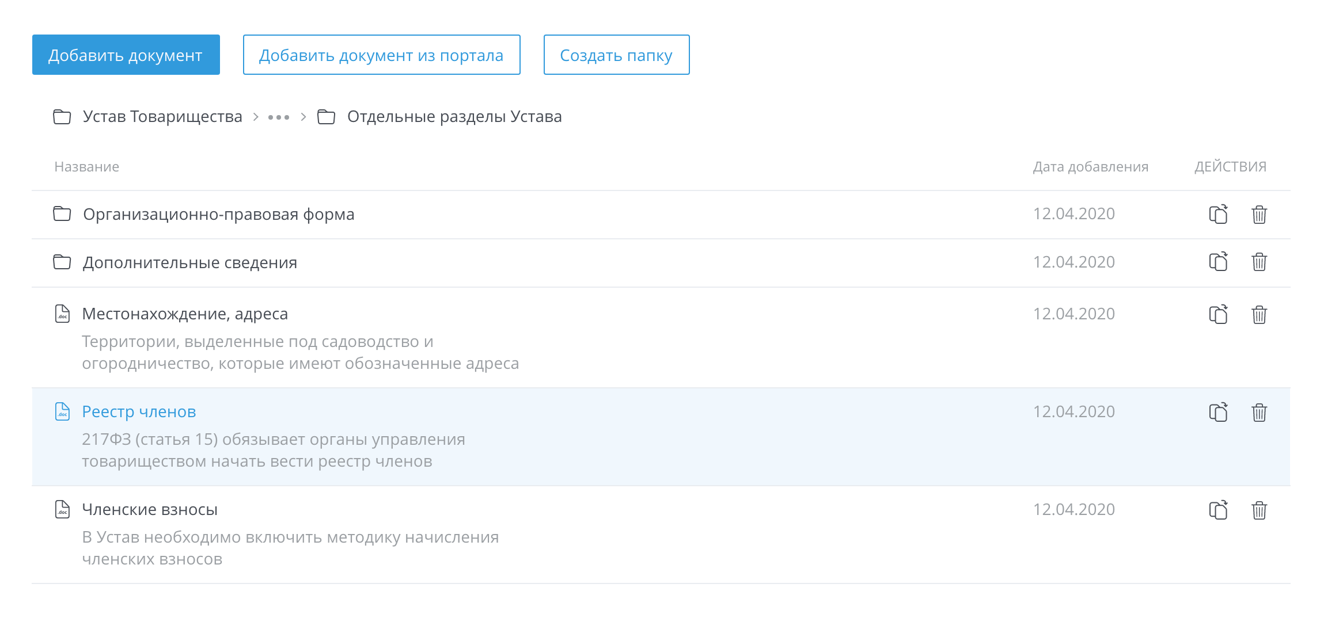Sort by the Дата добавления column header
Viewport: 1320px width, 618px height.
pos(1090,167)
